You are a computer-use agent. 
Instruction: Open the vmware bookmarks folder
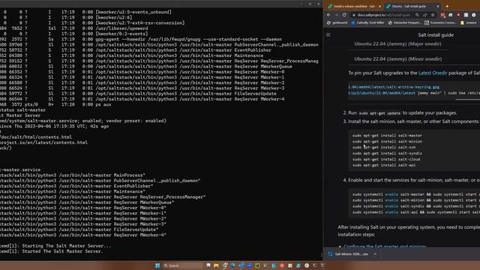point(468,22)
